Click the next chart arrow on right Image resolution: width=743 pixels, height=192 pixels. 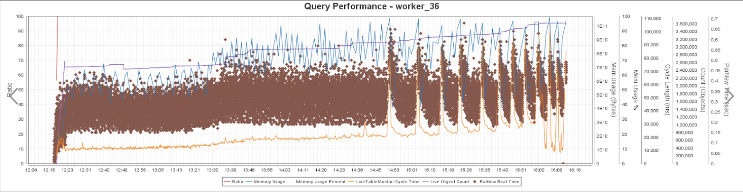tap(730, 96)
